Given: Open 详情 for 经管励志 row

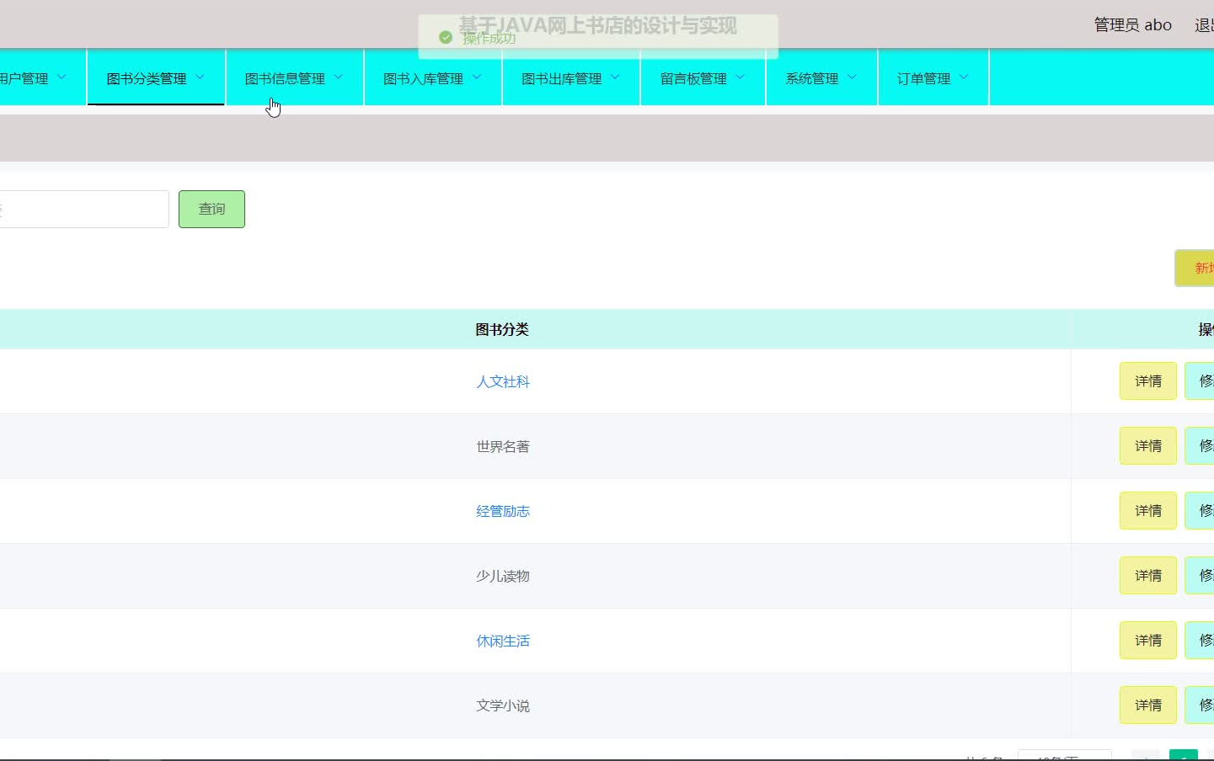Looking at the screenshot, I should 1148,511.
